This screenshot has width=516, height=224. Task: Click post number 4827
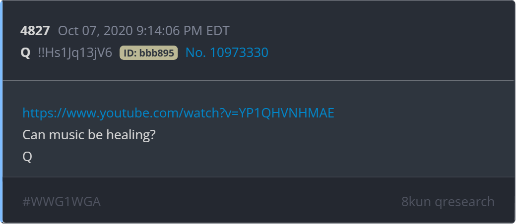click(35, 31)
